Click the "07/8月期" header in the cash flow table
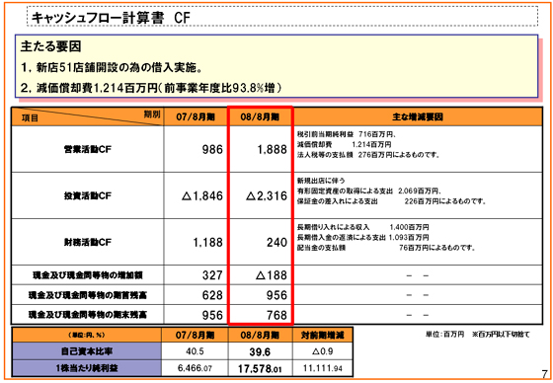The height and width of the screenshot is (383, 553). click(x=196, y=117)
